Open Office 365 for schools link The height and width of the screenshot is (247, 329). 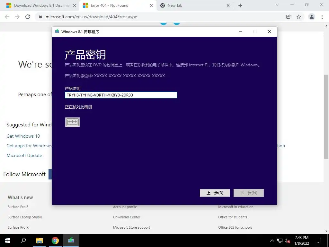(x=235, y=227)
